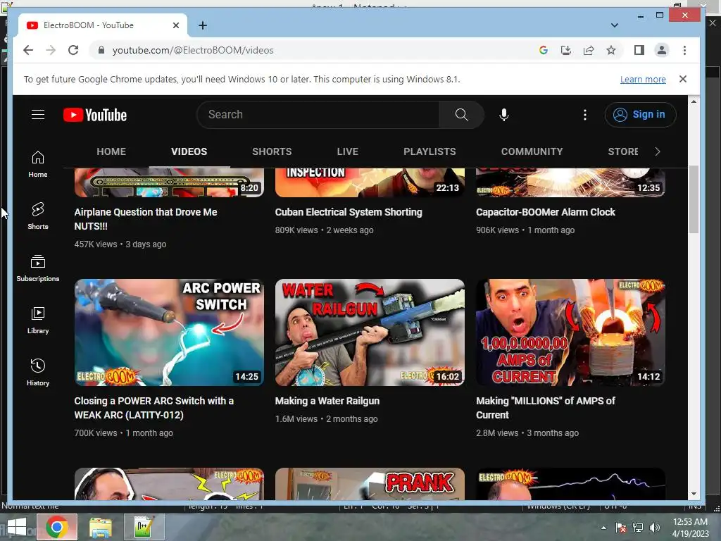This screenshot has width=721, height=541.
Task: Open "Closing a POWER ARC Switch" video title
Action: (x=154, y=408)
